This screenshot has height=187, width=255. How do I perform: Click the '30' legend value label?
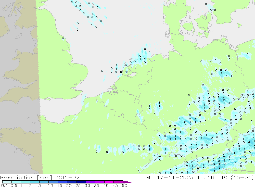[x=87, y=185]
